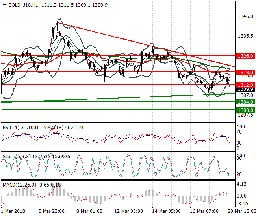
Task: Click the 1326.0 red price level label
Action: tap(245, 56)
